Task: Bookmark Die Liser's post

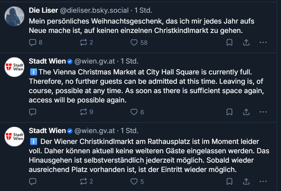Action: (229, 43)
